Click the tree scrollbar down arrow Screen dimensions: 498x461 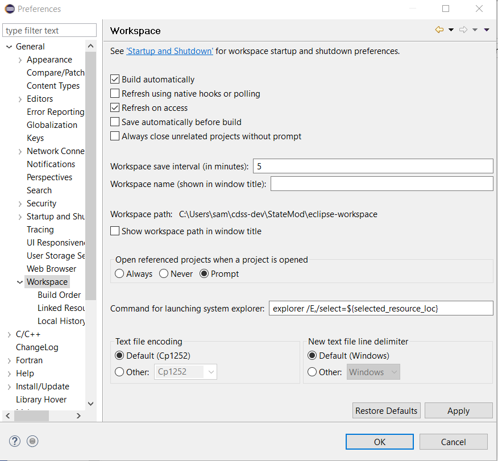tap(90, 404)
